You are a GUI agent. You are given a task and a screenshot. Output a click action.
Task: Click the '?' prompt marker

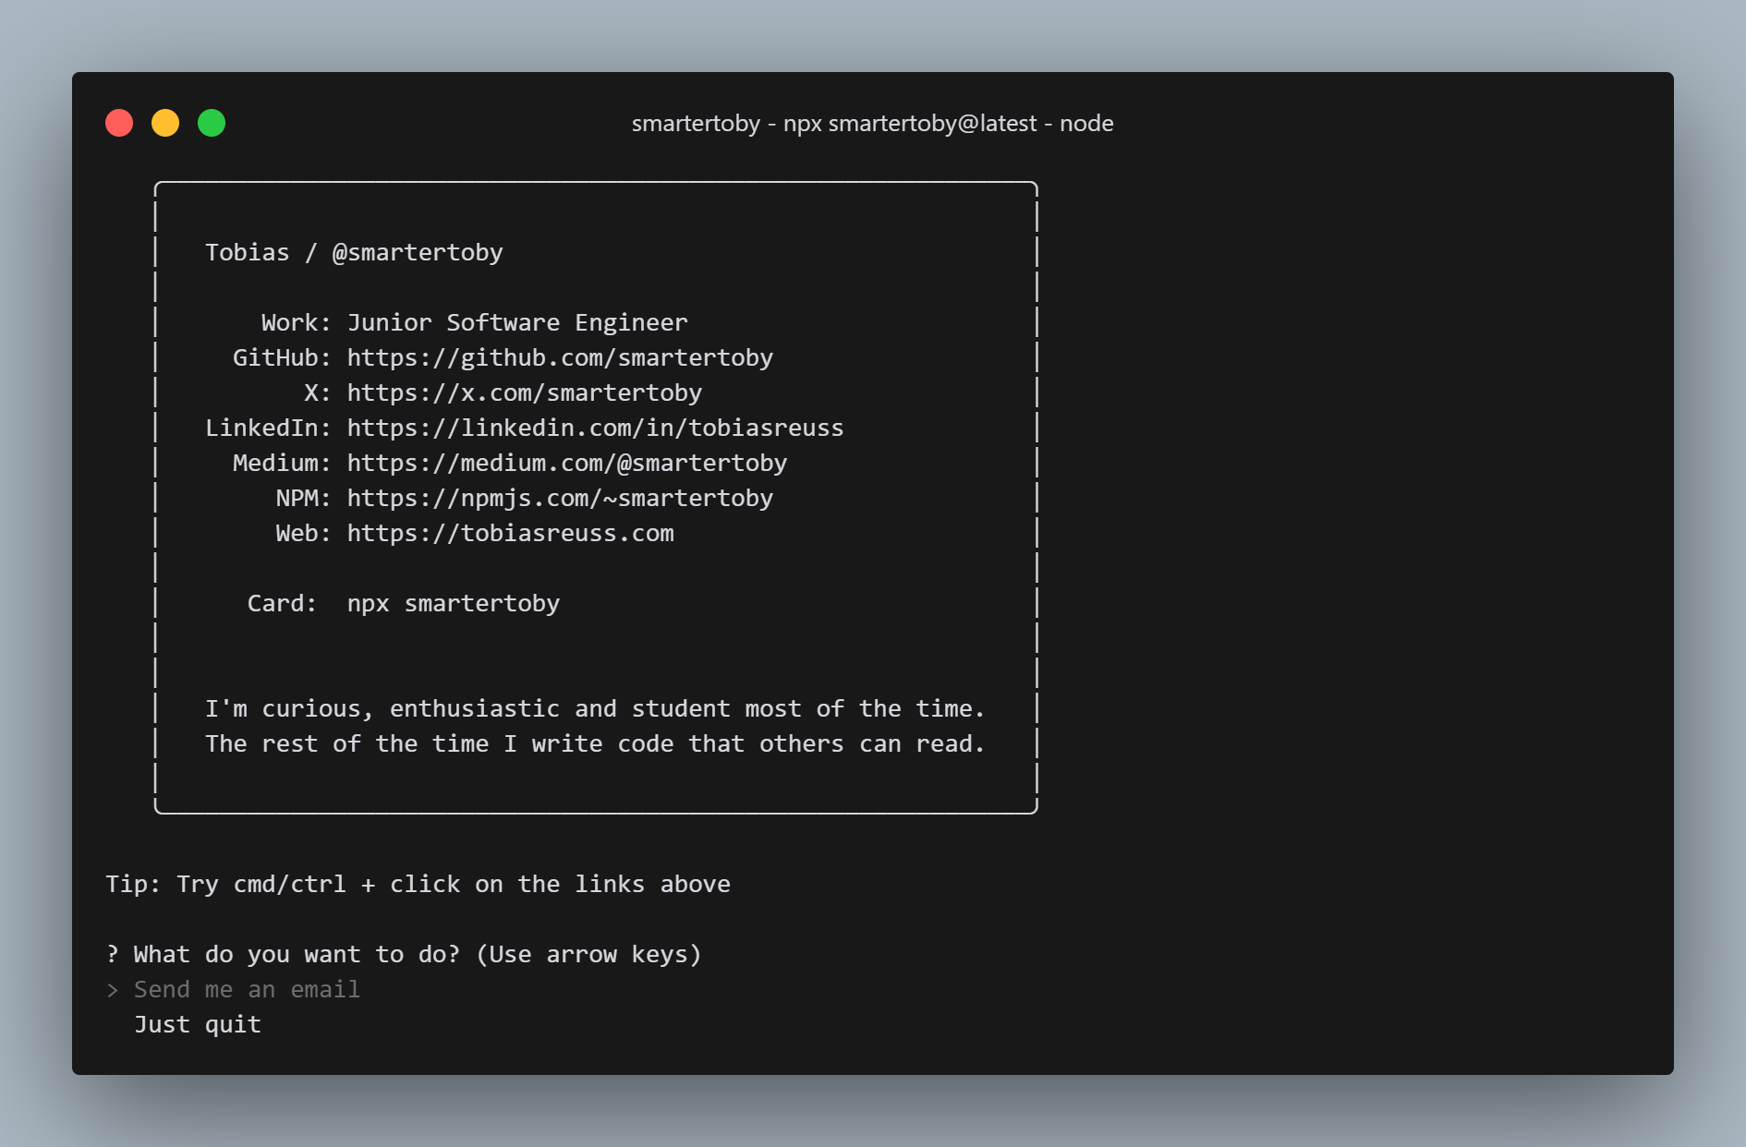pos(113,955)
